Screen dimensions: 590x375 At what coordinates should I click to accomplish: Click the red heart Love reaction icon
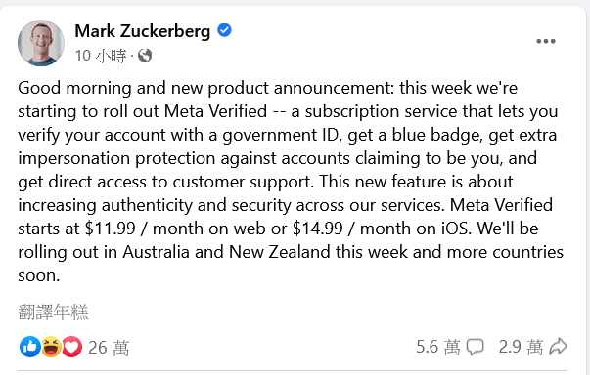71,347
